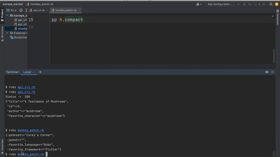
Task: Click on the code line pp h.compact
Action: pyautogui.click(x=67, y=20)
